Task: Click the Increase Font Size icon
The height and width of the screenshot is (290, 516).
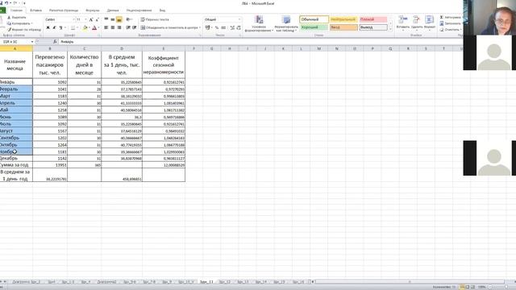Action: (91, 19)
